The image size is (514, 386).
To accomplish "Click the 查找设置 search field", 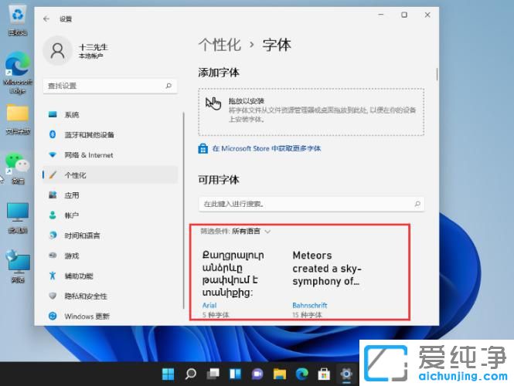I will (110, 86).
